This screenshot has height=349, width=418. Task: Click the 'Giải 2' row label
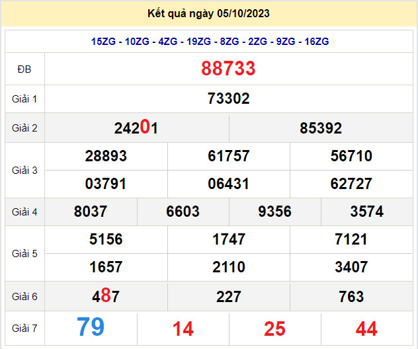pos(24,128)
